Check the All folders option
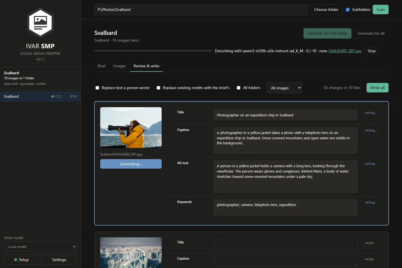Image resolution: width=402 pixels, height=268 pixels. click(x=239, y=88)
